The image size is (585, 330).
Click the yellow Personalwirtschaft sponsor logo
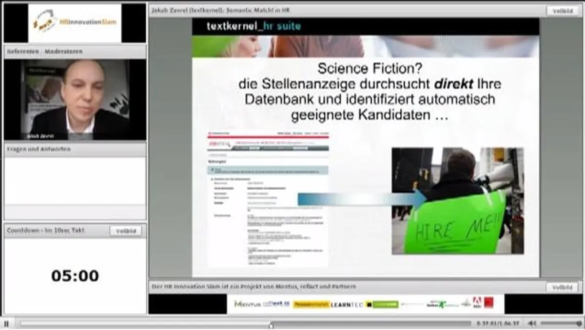tap(310, 303)
